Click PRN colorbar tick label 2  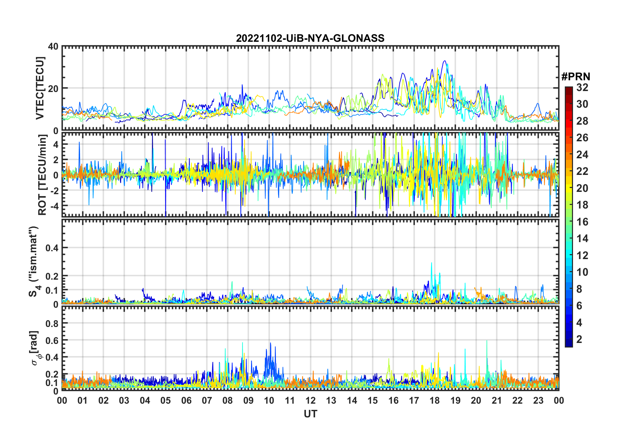click(579, 339)
